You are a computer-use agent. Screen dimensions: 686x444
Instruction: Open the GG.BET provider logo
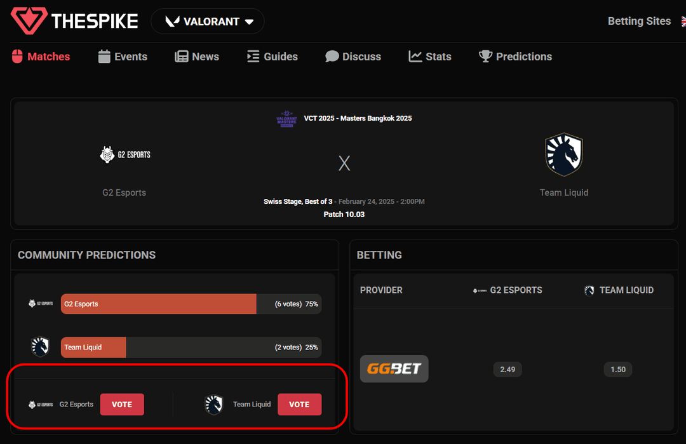[x=394, y=369]
